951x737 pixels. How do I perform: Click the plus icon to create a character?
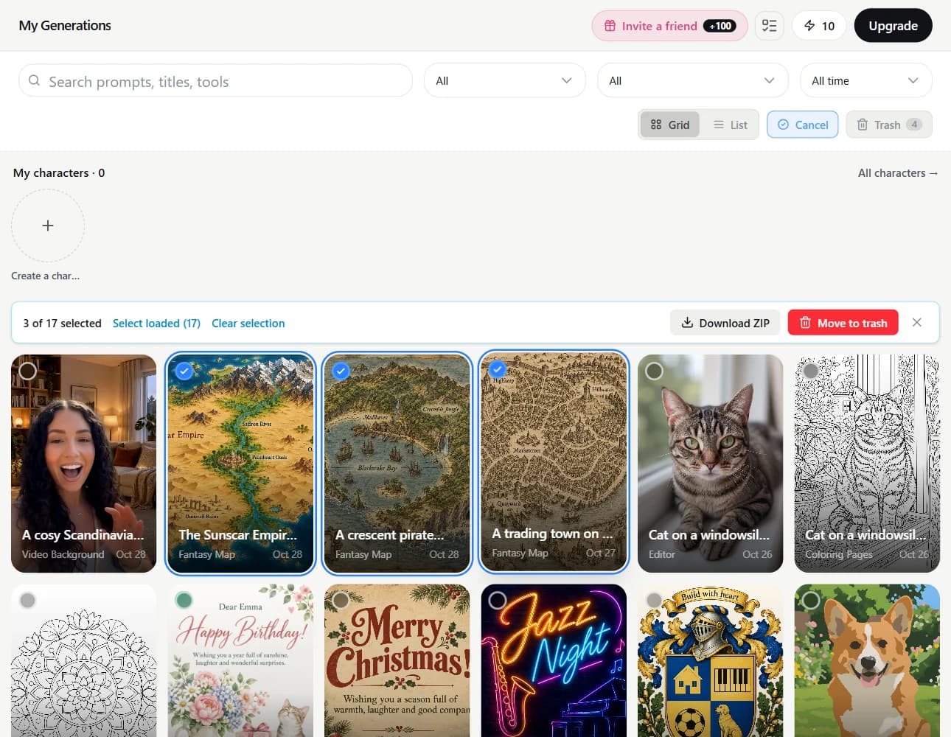tap(48, 226)
